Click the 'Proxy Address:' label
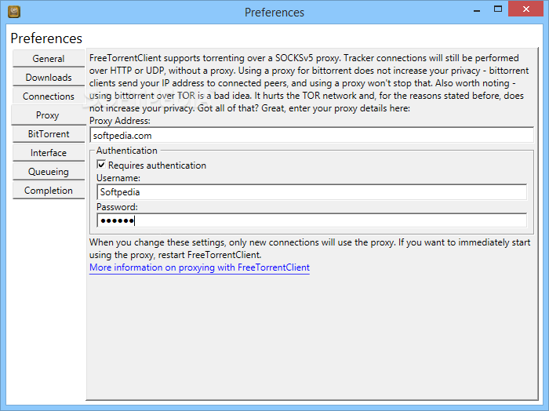Viewport: 549px width, 411px height. coord(120,121)
